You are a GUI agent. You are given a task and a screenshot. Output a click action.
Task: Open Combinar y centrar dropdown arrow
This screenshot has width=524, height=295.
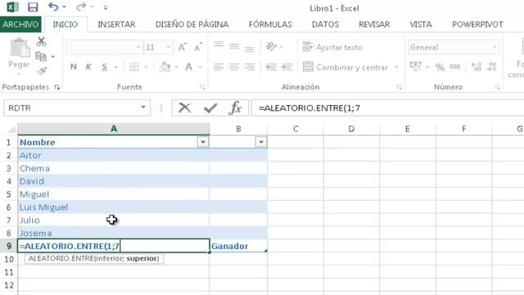click(x=396, y=67)
